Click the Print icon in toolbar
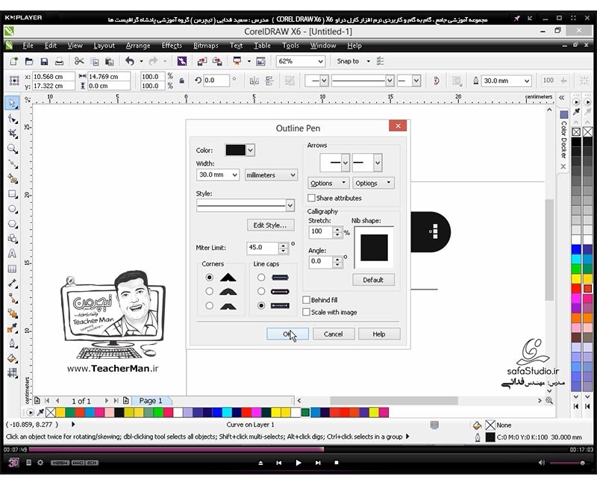This screenshot has width=597, height=485. click(60, 61)
